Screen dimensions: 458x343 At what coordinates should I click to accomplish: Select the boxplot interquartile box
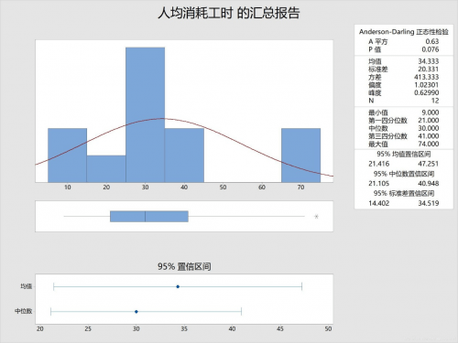[x=149, y=216]
